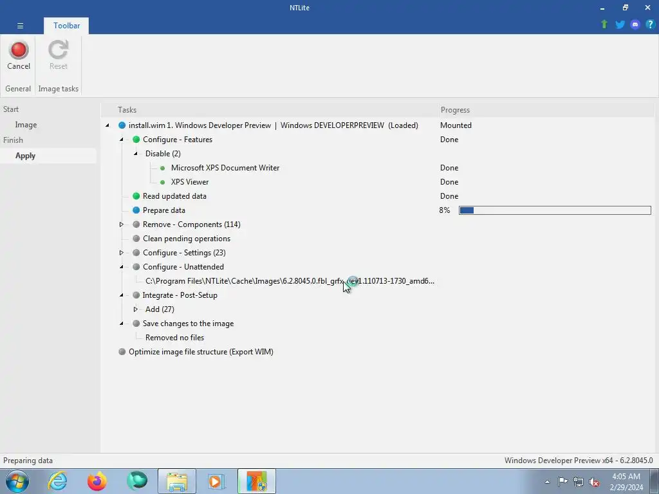Switch to the Toolbar tab
The image size is (659, 494).
(66, 26)
